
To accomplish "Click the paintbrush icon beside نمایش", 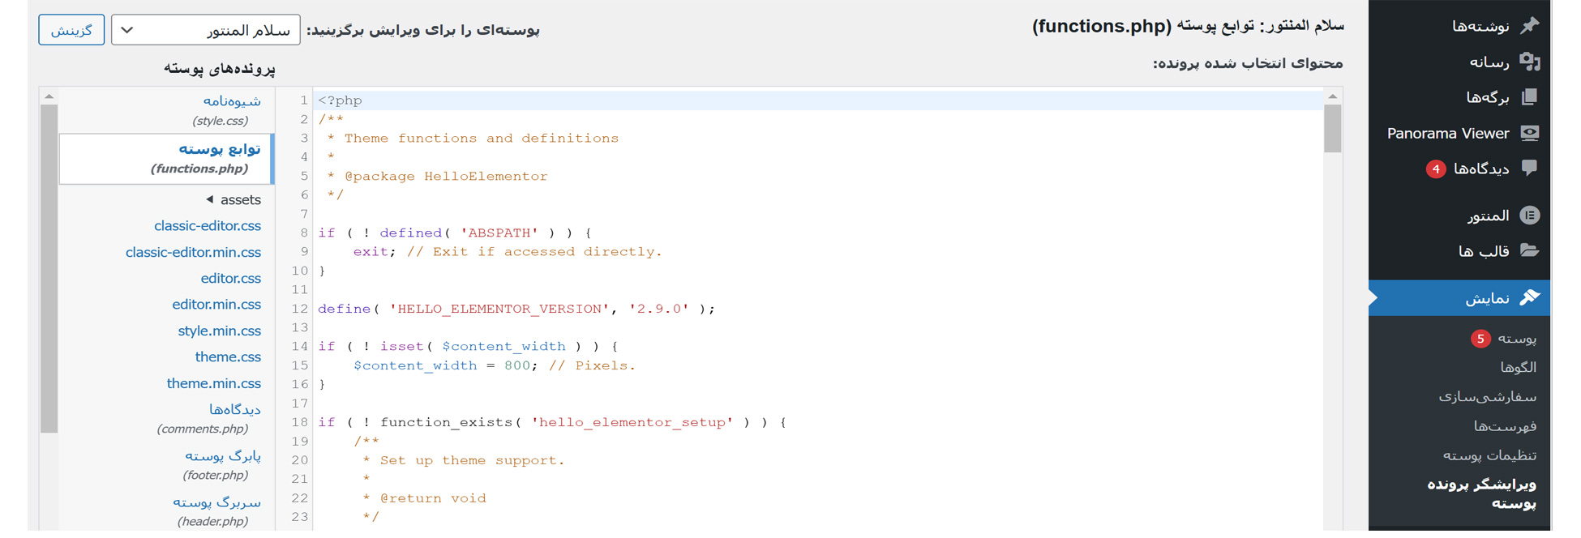I will click(1529, 297).
